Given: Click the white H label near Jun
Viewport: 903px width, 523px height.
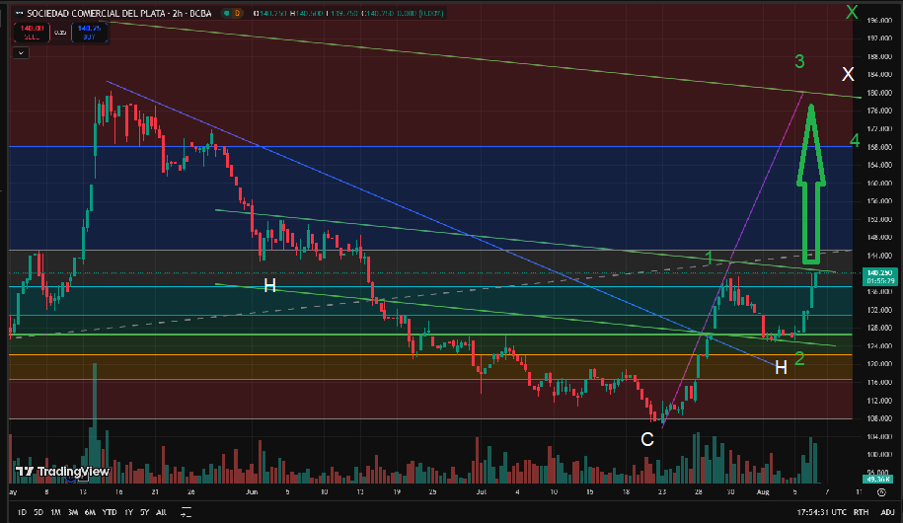Looking at the screenshot, I should (269, 285).
